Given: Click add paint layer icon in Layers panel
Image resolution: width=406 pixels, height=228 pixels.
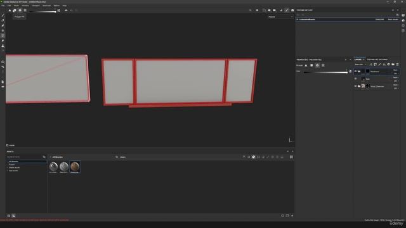Looking at the screenshot, I should click(x=379, y=65).
